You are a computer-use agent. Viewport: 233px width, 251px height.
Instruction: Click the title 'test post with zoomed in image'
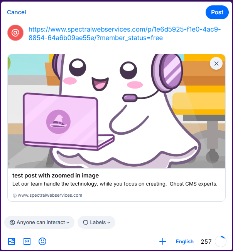tap(56, 176)
